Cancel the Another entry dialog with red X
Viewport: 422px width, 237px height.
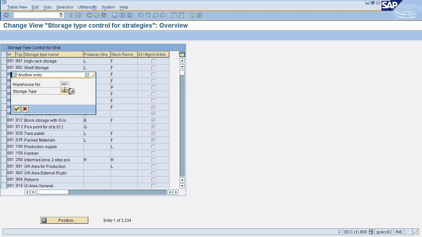point(25,109)
